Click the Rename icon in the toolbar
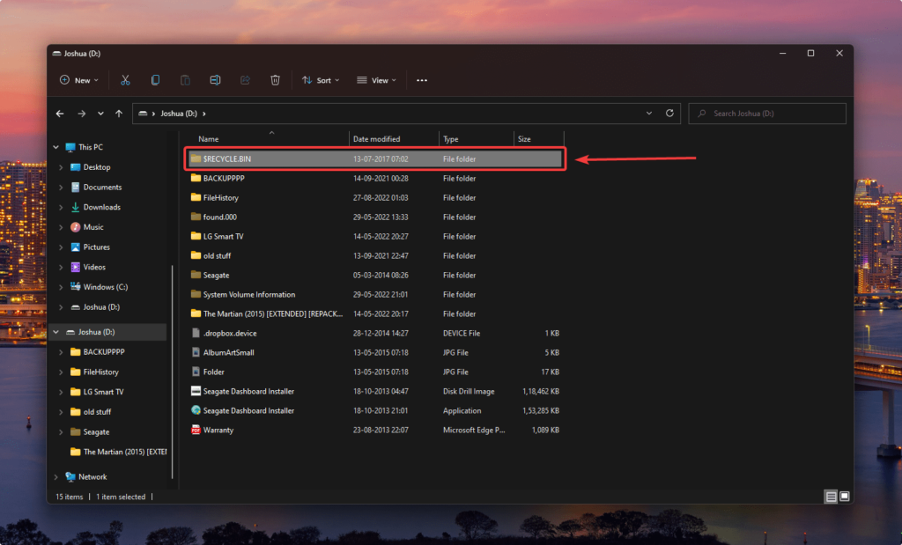 pyautogui.click(x=215, y=79)
